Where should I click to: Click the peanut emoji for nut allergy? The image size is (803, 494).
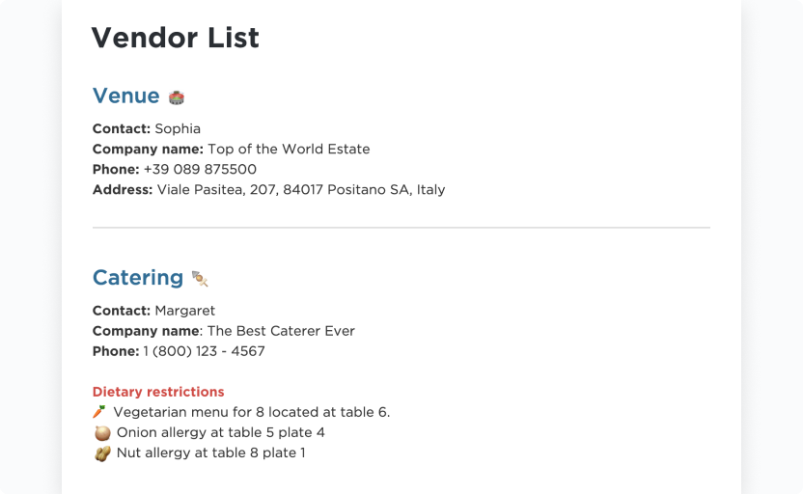click(102, 453)
